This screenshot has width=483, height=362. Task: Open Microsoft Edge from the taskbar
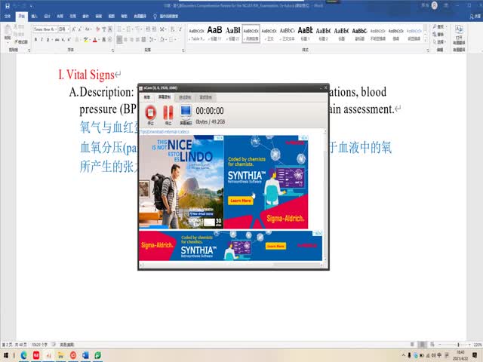coord(24,355)
